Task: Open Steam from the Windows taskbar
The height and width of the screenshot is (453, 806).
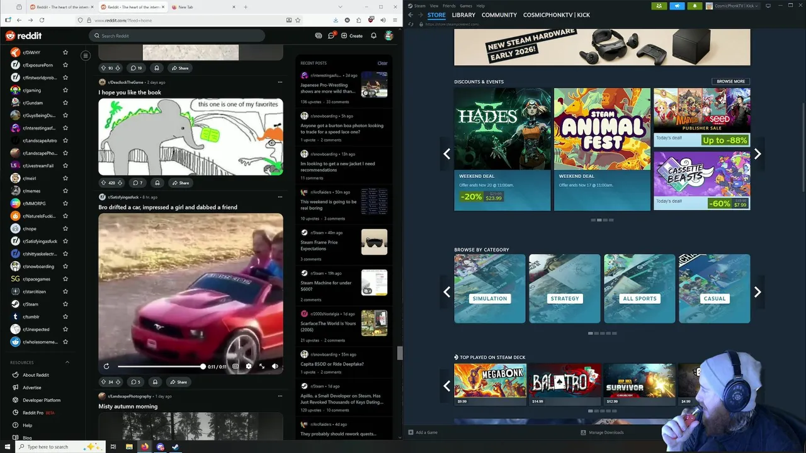Action: pos(176,447)
